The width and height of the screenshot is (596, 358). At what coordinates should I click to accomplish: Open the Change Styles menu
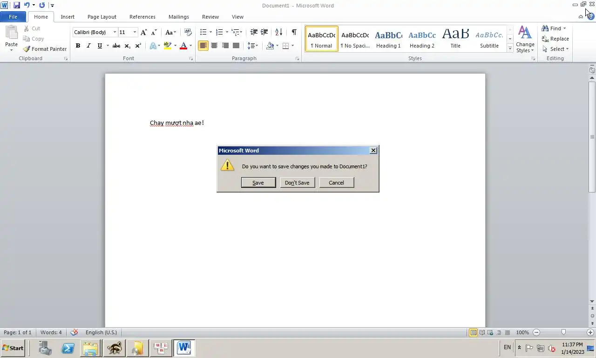point(525,39)
